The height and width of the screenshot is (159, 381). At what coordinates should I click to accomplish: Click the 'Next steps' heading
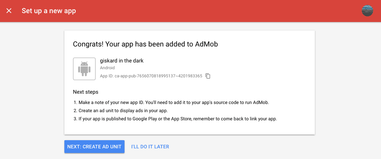coord(85,92)
